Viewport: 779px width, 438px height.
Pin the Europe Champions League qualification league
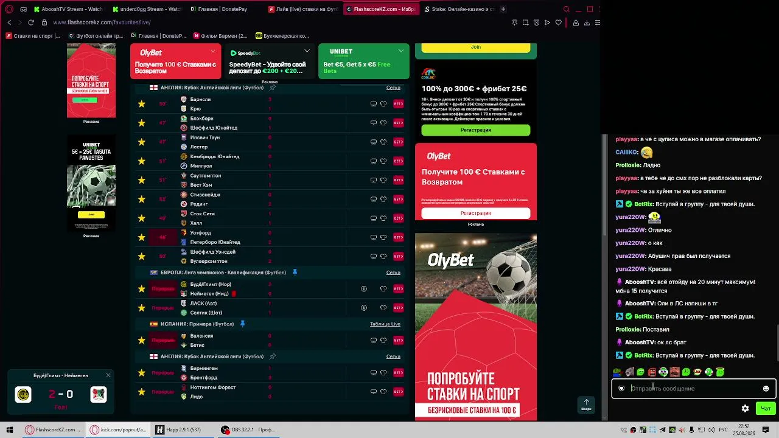295,273
